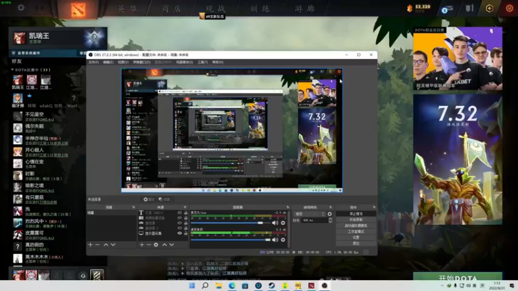Screen dimensions: 518x291
Task: Add a new source with the plus icon
Action: point(142,245)
